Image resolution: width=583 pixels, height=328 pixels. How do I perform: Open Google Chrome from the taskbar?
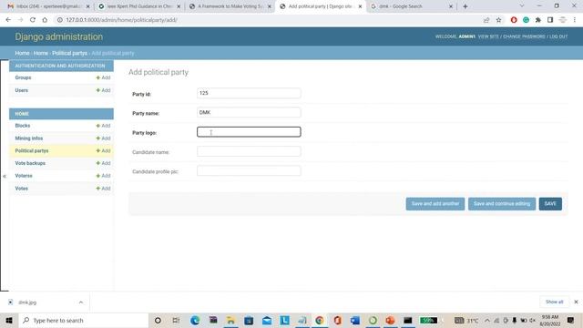tap(320, 320)
